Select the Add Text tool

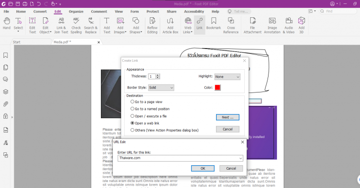coord(107,25)
